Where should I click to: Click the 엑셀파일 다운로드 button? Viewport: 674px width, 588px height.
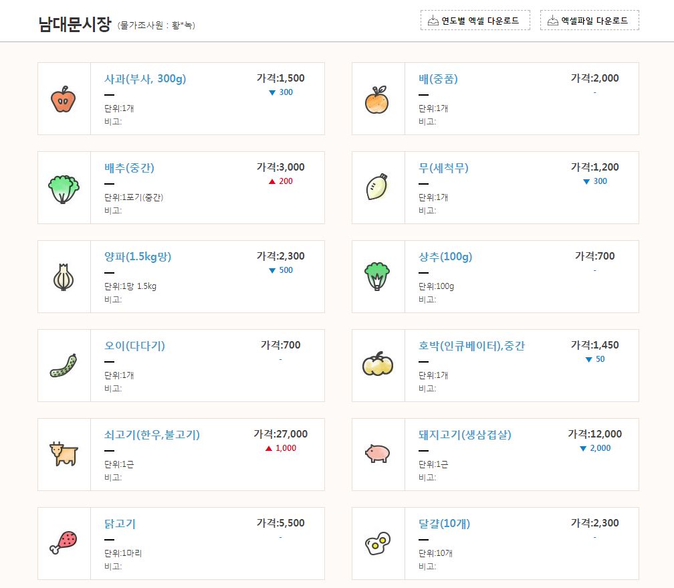[589, 21]
